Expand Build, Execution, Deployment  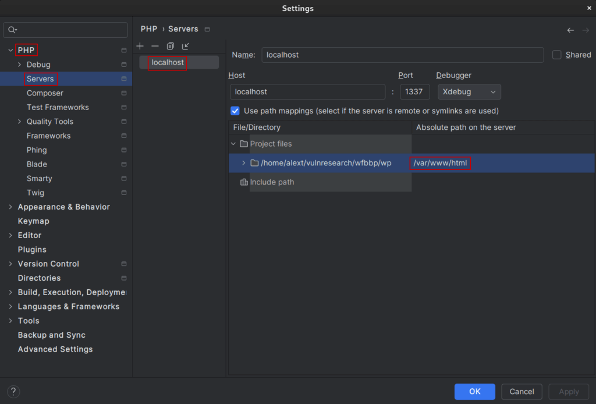(10, 292)
